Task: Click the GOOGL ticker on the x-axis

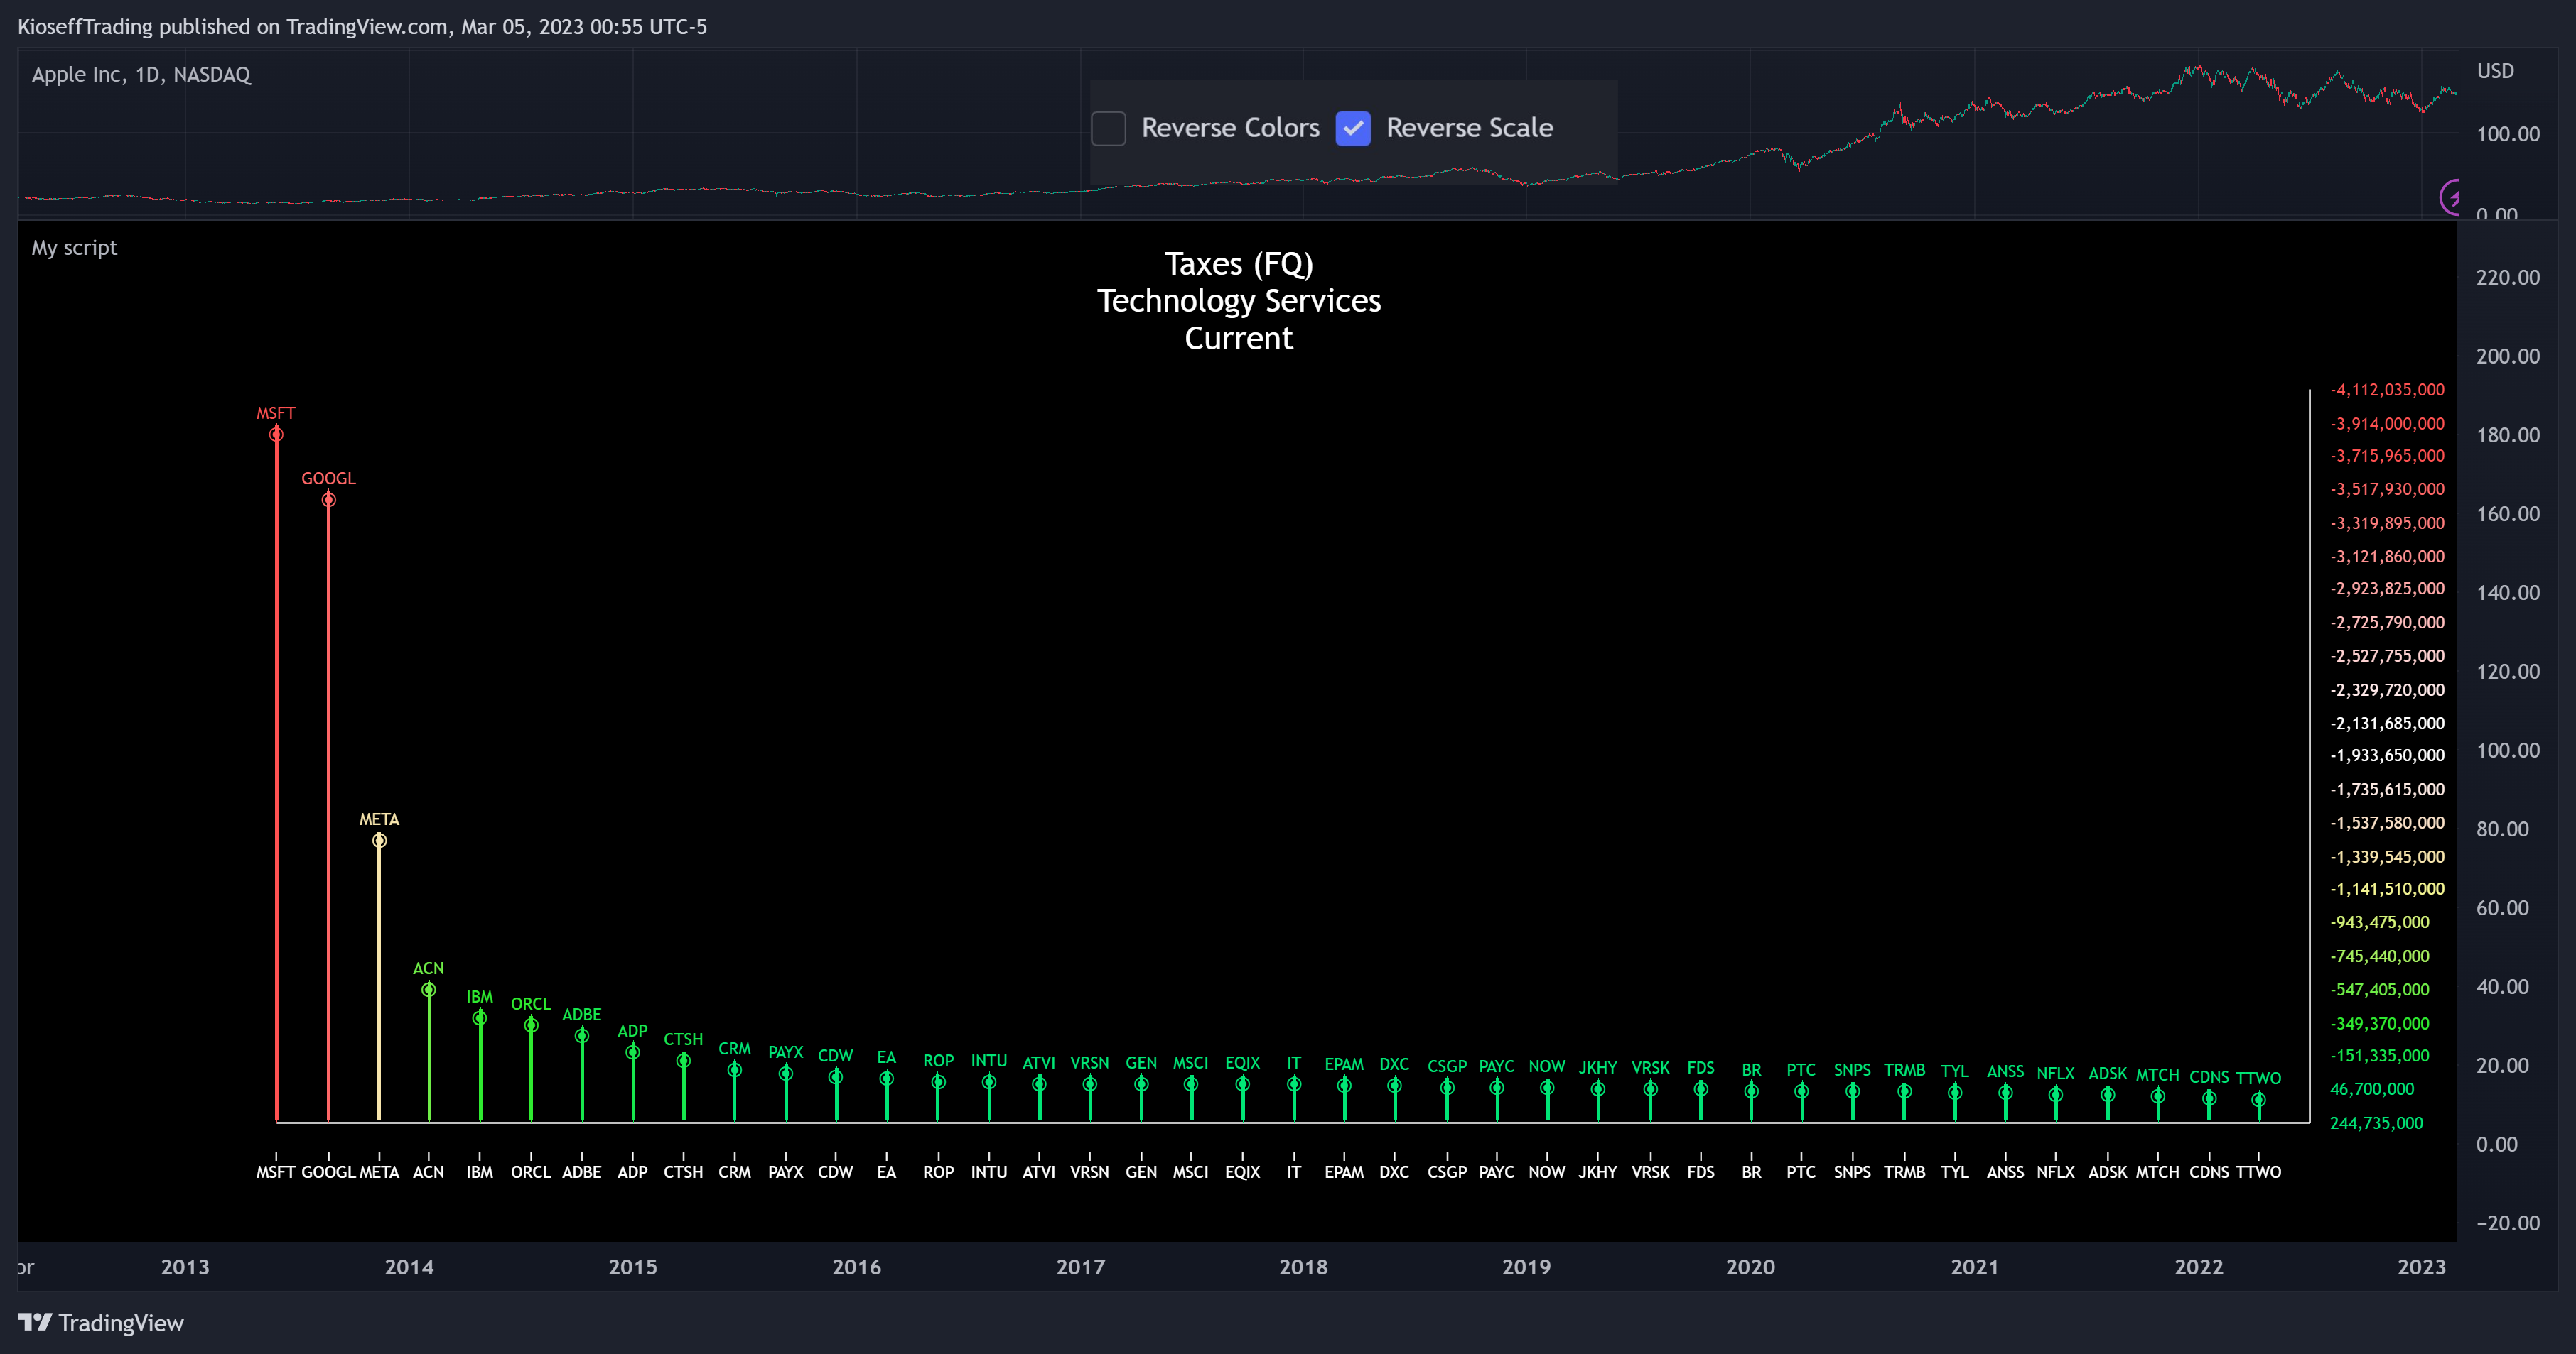Action: click(328, 1172)
